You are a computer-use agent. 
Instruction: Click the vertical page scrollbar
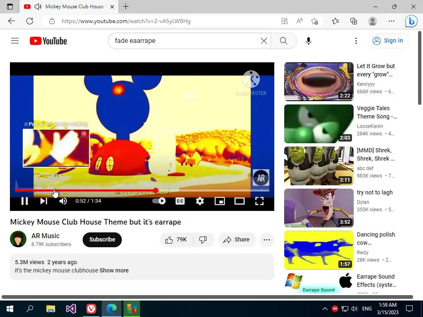pyautogui.click(x=420, y=68)
